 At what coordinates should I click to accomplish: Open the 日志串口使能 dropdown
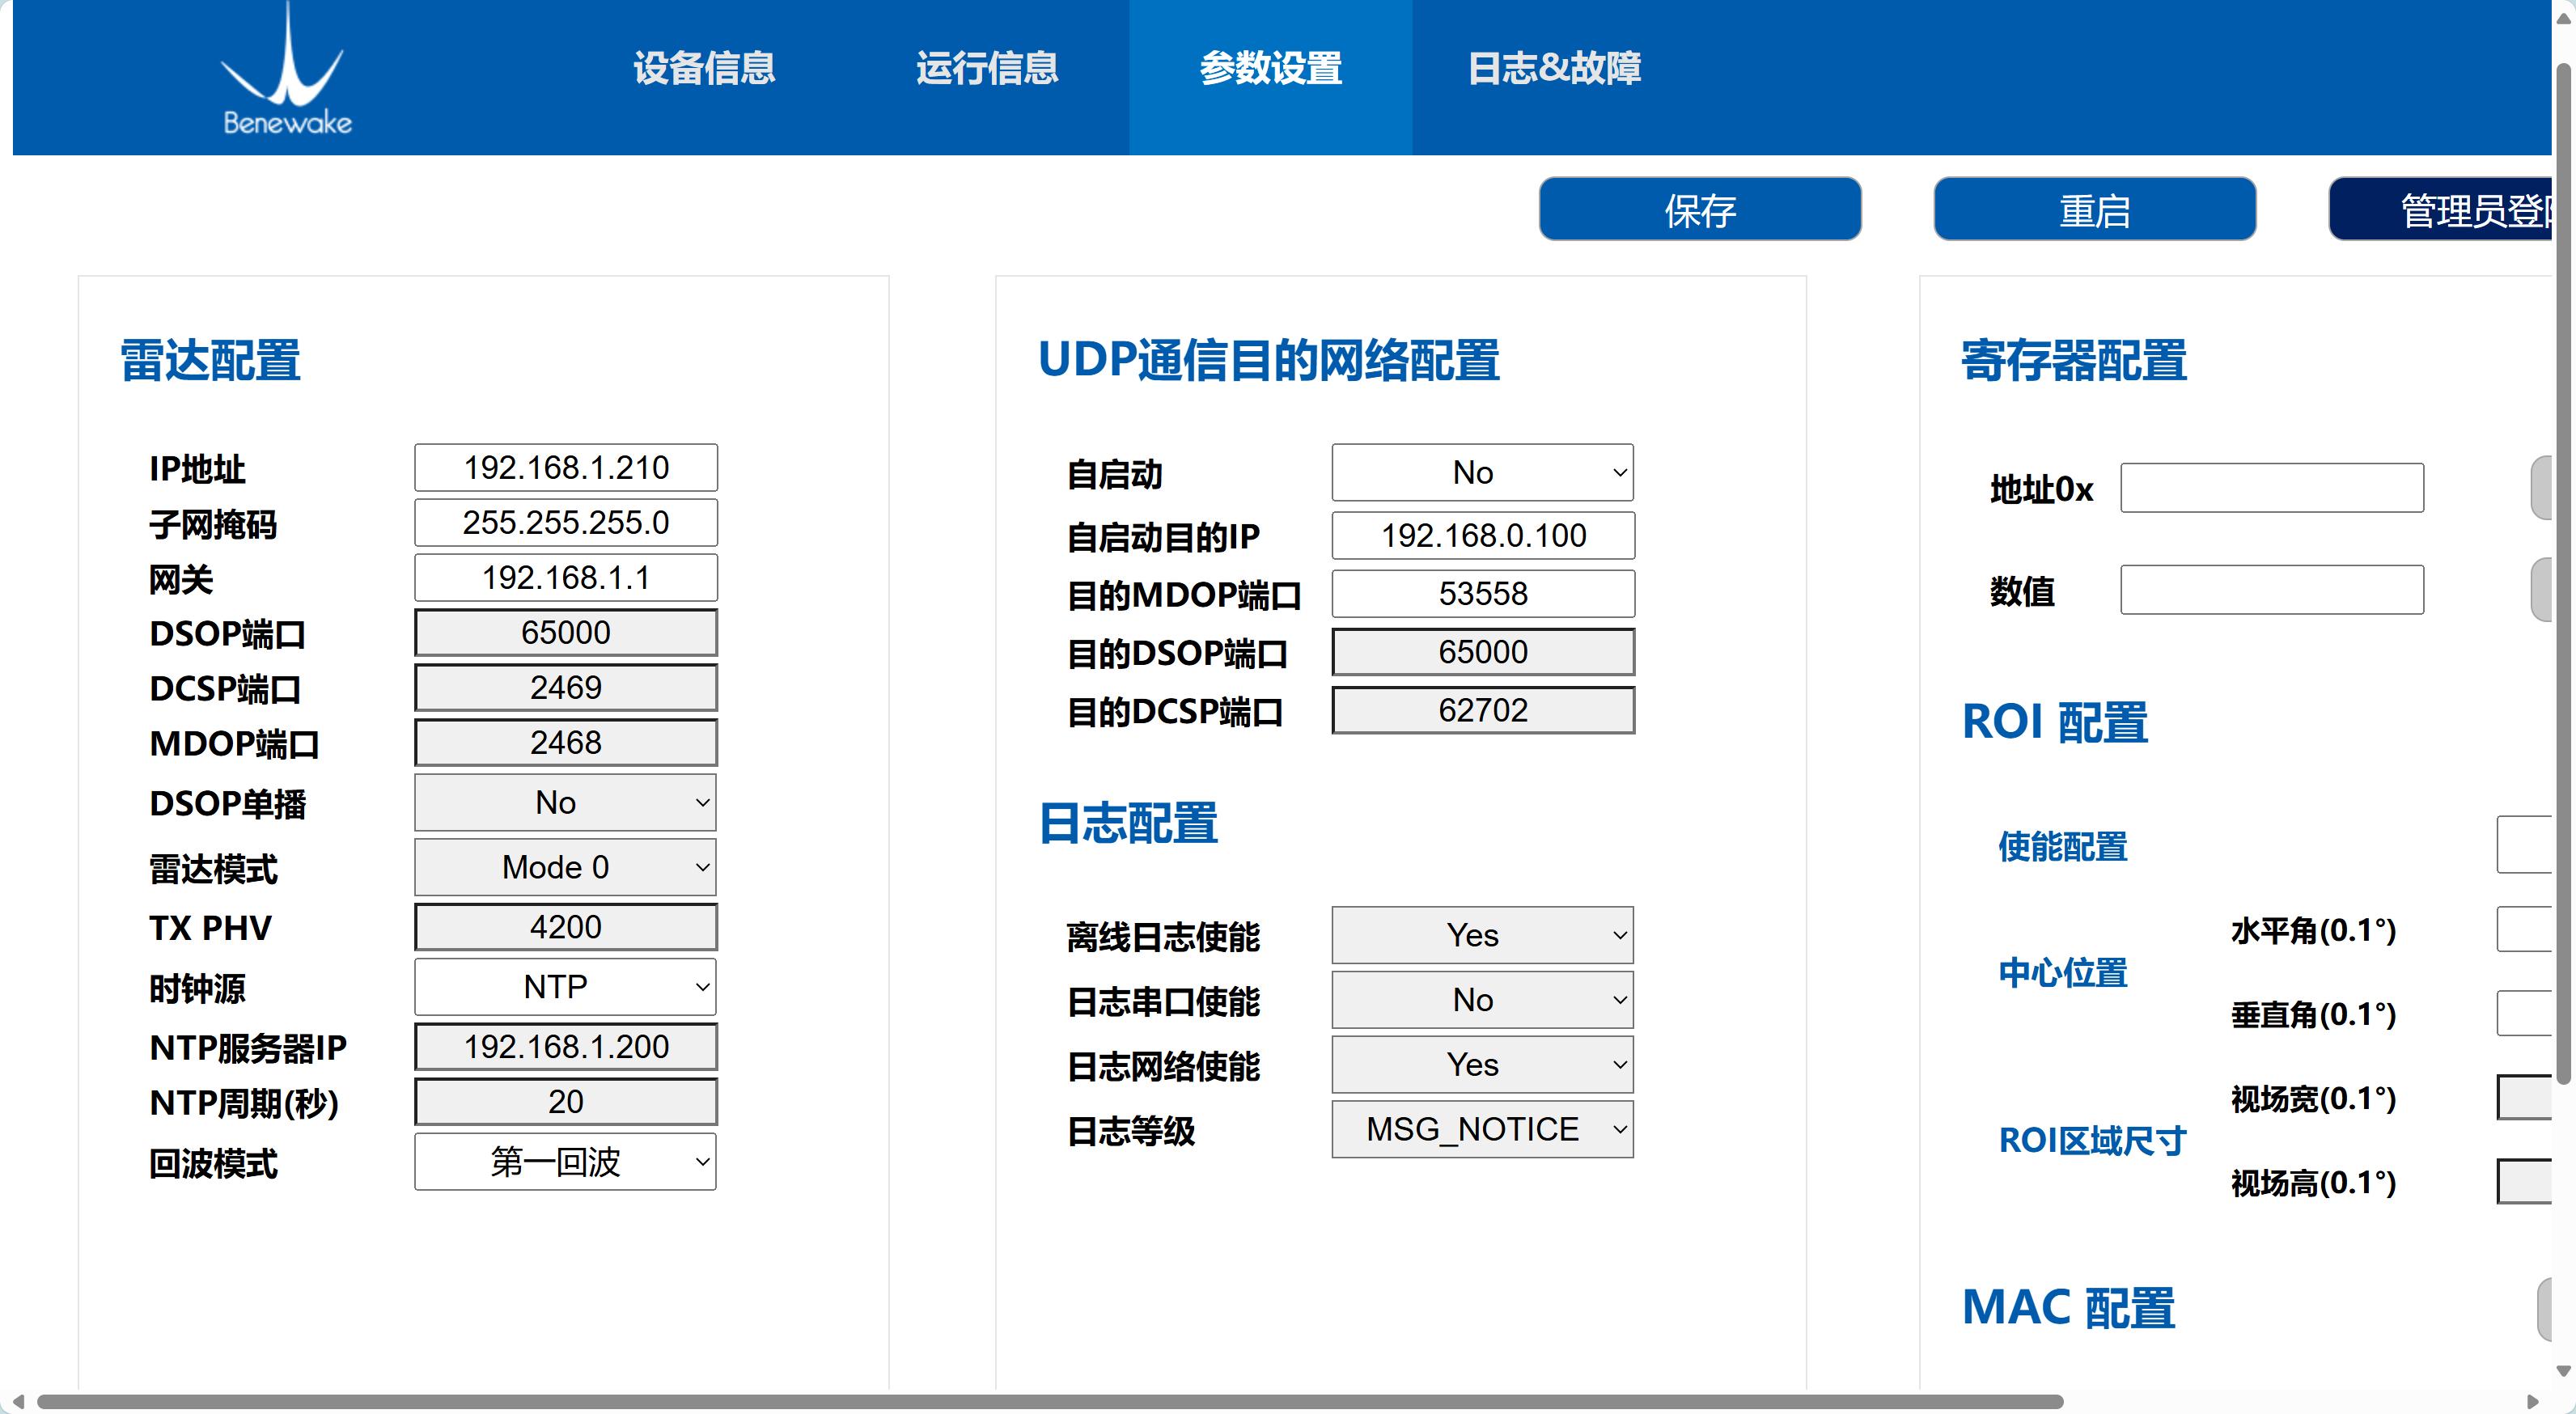(1482, 1000)
